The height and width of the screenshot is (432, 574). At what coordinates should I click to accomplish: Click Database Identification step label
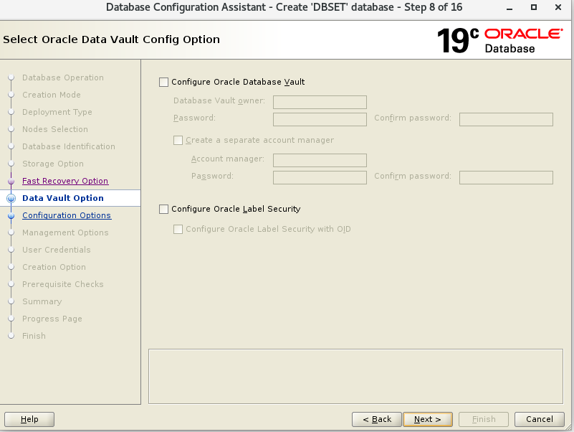pos(69,146)
